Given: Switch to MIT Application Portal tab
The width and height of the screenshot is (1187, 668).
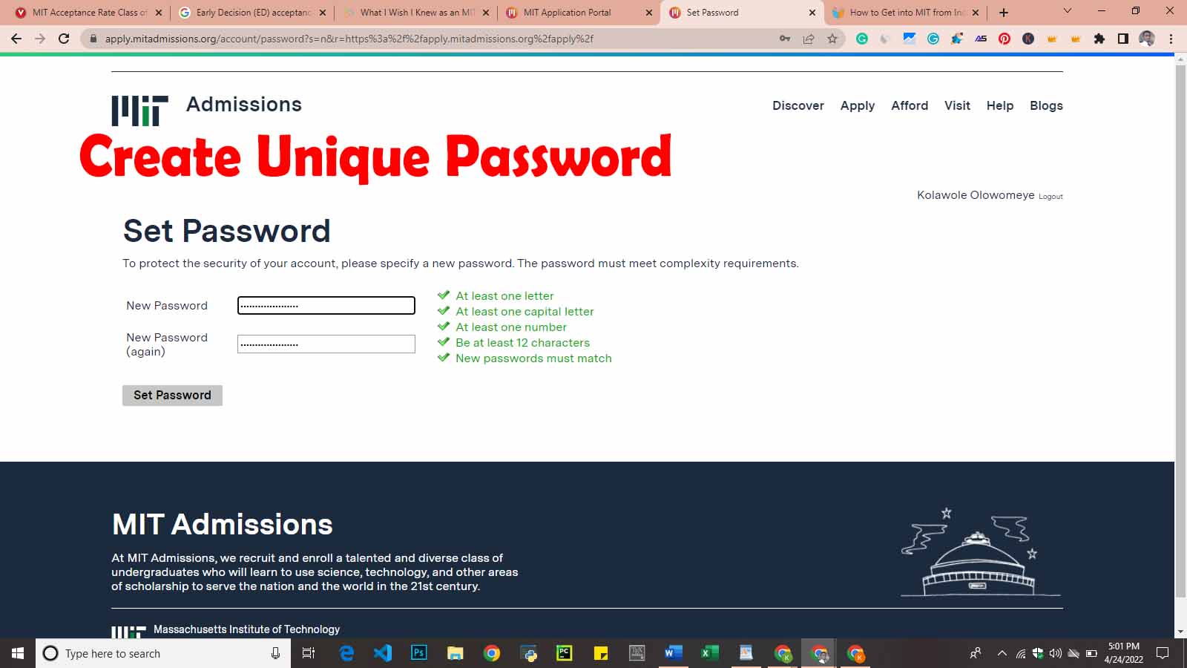Looking at the screenshot, I should [x=579, y=13].
